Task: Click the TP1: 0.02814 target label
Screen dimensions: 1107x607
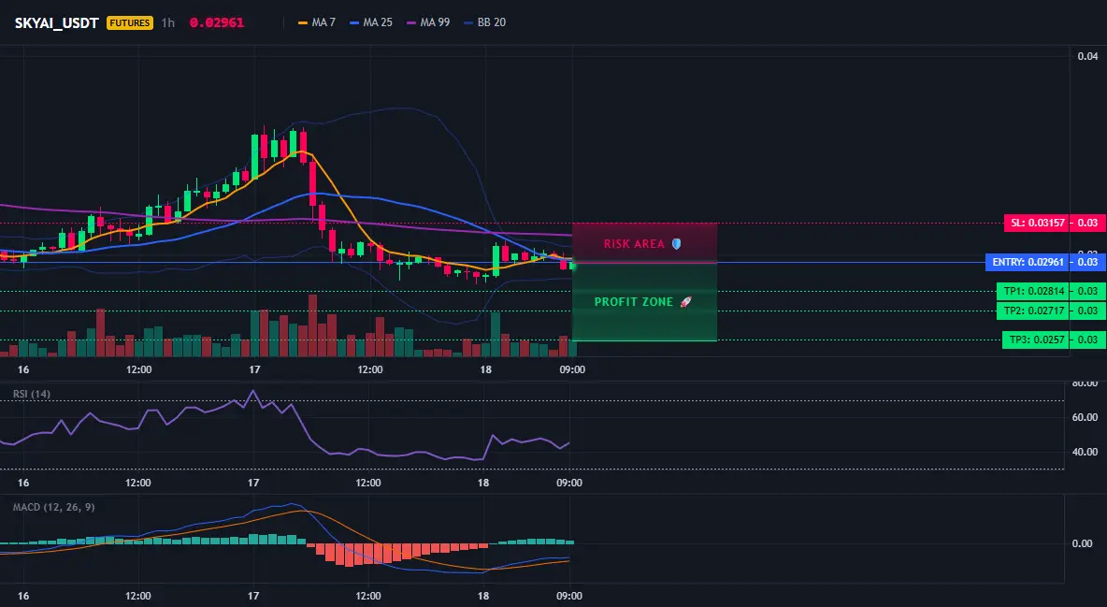Action: coord(1034,291)
